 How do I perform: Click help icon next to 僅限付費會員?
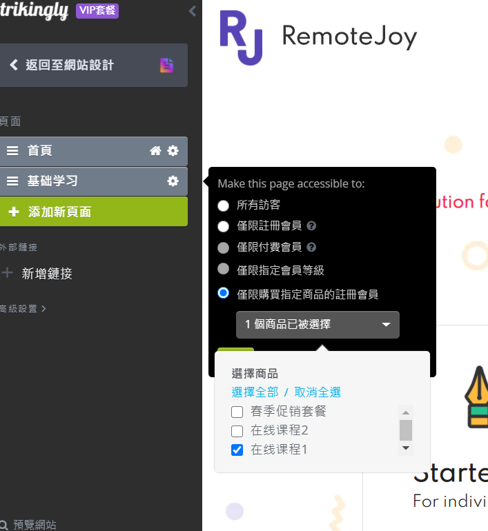(x=311, y=247)
